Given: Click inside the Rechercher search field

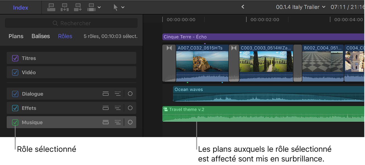Looking at the screenshot, I should (71, 23).
